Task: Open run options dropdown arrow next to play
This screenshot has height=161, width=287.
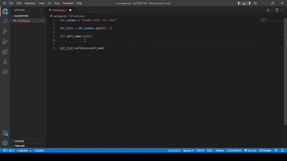Action: (272, 10)
